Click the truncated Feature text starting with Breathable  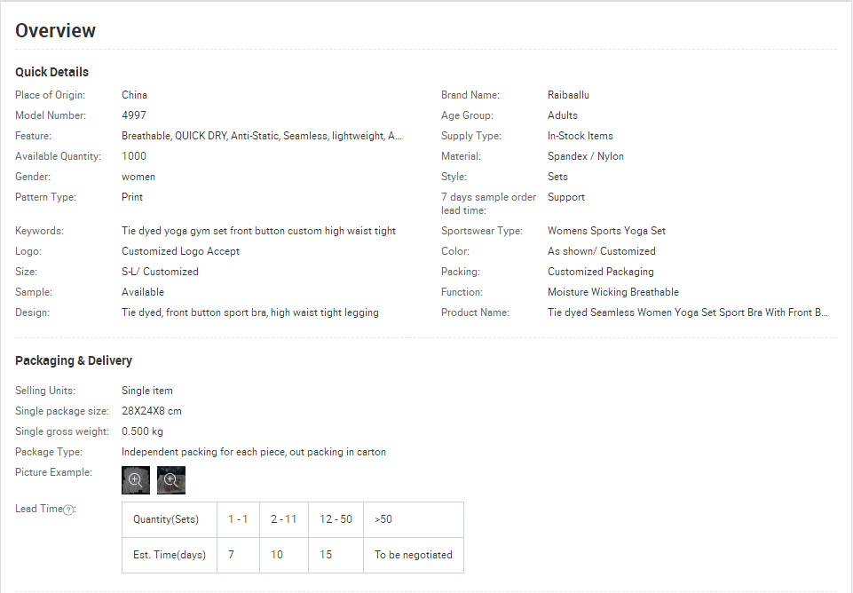[x=262, y=136]
